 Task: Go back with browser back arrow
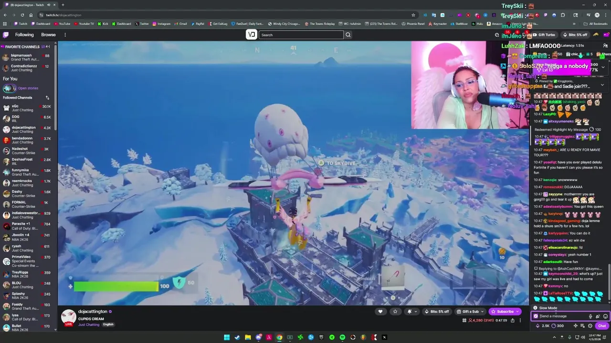click(x=5, y=15)
